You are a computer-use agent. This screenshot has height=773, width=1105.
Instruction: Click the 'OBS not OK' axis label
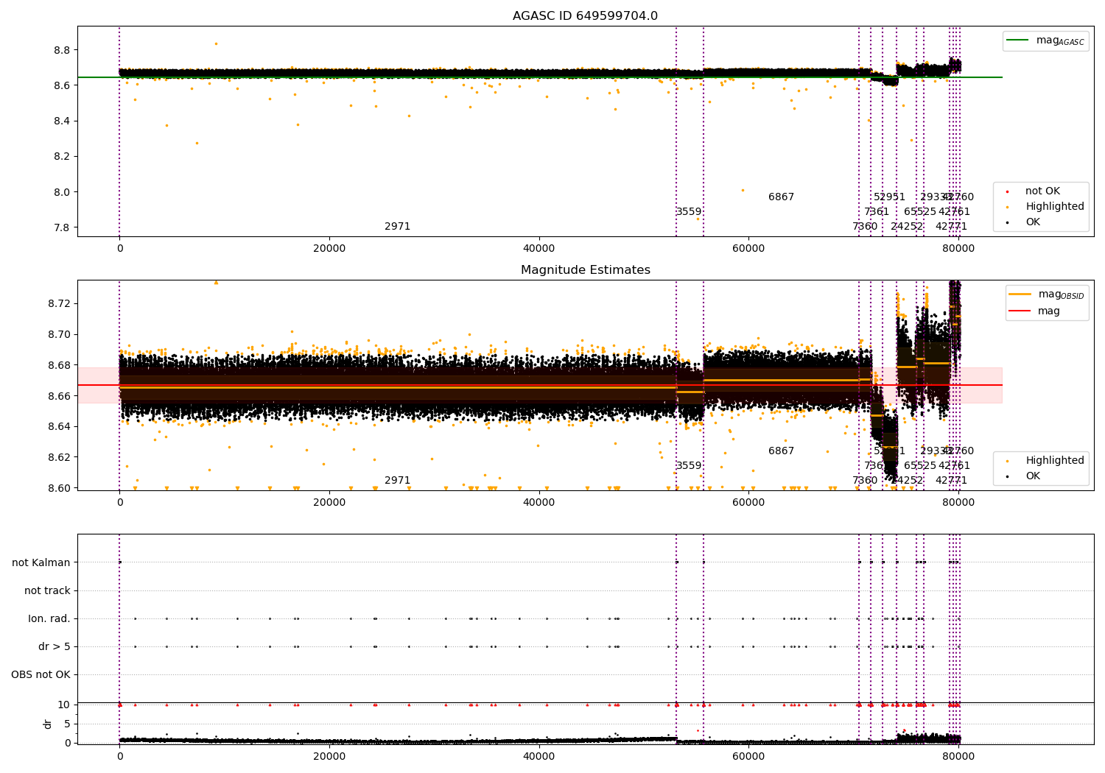tap(41, 674)
